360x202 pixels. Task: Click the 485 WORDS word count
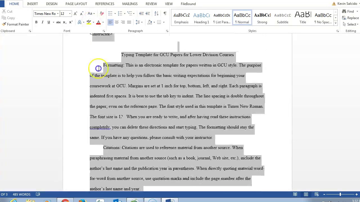(x=21, y=194)
